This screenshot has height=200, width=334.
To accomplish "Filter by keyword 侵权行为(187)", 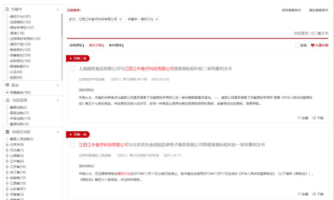I will pos(21,16).
